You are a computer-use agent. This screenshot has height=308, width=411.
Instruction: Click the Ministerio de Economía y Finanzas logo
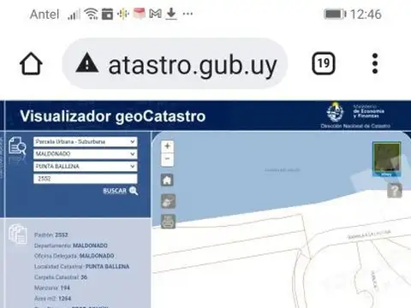coord(355,115)
